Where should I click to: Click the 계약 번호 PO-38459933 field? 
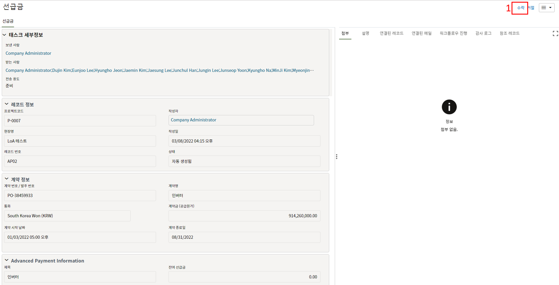pos(80,195)
